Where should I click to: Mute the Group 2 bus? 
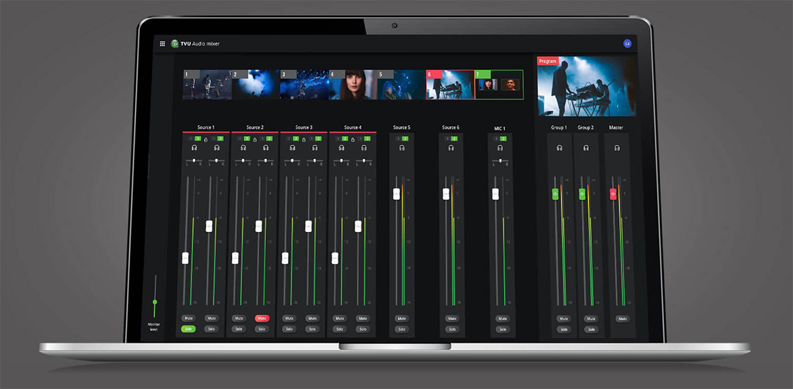click(x=591, y=318)
